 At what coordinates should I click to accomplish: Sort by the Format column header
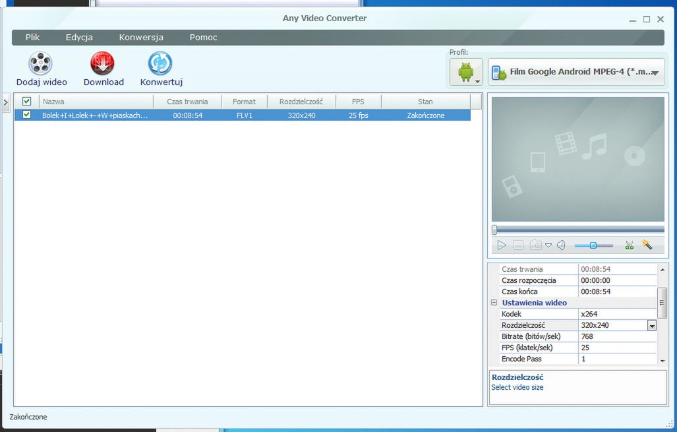(245, 102)
